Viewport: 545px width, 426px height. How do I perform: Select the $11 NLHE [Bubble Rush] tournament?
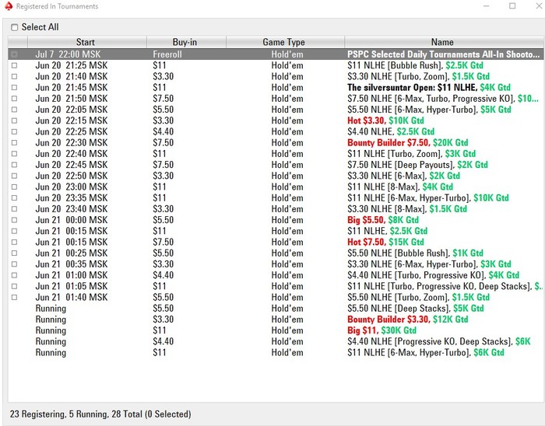[x=276, y=65]
